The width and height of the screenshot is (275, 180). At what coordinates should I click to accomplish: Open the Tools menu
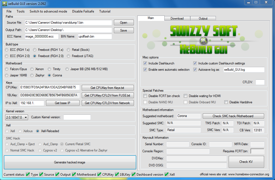tap(20, 11)
